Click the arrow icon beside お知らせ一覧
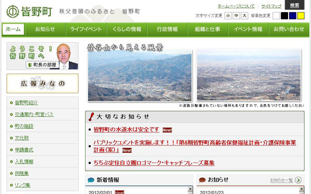Image resolution: width=311 pixels, height=194 pixels. coord(298,180)
